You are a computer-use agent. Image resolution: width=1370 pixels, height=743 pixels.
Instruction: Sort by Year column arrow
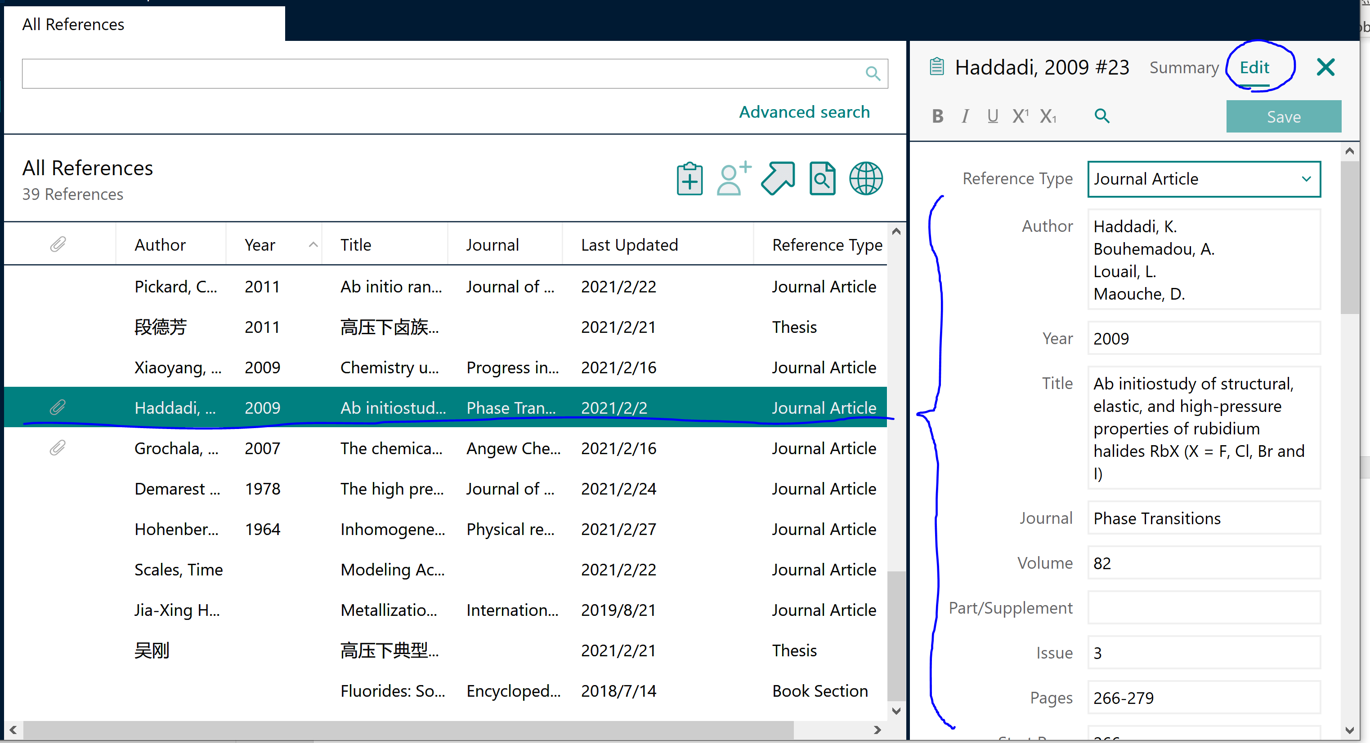[x=313, y=245]
